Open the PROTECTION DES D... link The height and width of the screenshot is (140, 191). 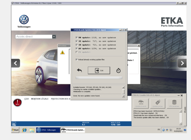point(61,99)
